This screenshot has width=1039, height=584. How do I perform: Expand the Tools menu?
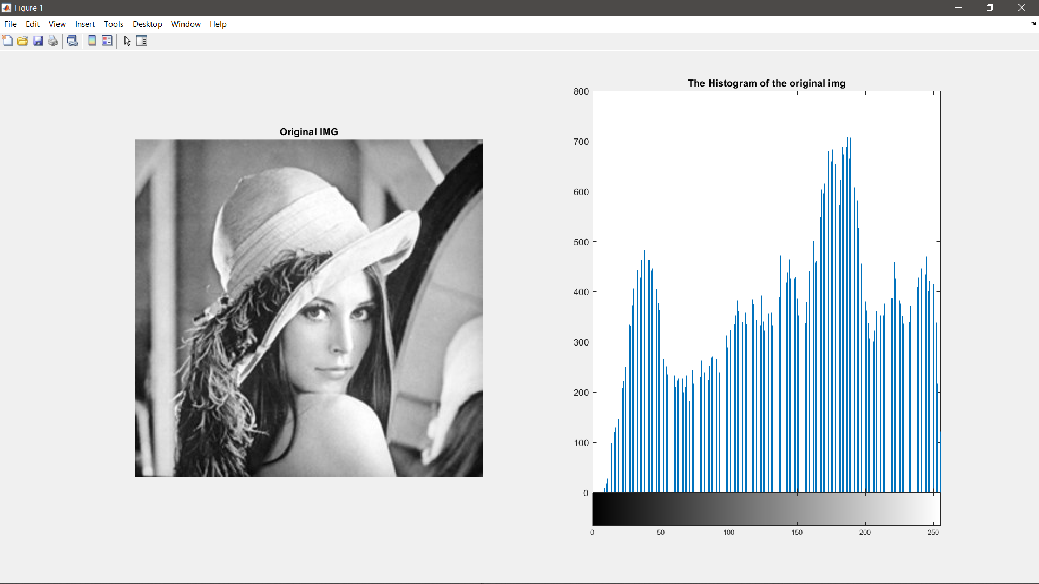pos(113,24)
